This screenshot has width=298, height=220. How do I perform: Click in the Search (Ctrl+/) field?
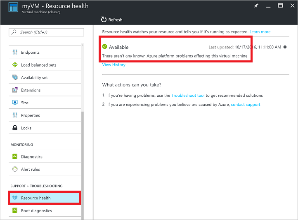(46, 32)
